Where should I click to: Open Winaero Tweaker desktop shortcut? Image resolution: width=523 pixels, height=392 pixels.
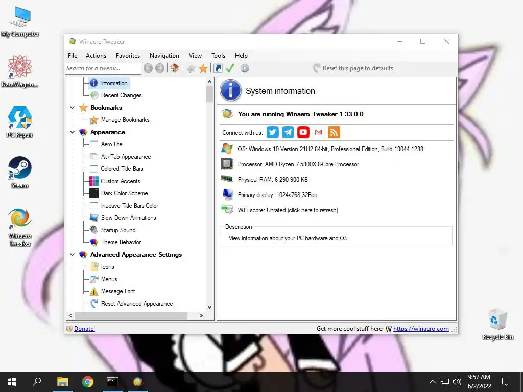point(20,227)
